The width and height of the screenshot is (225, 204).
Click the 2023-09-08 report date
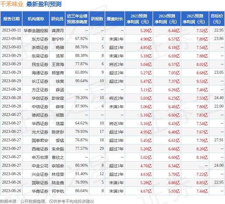click(x=11, y=39)
